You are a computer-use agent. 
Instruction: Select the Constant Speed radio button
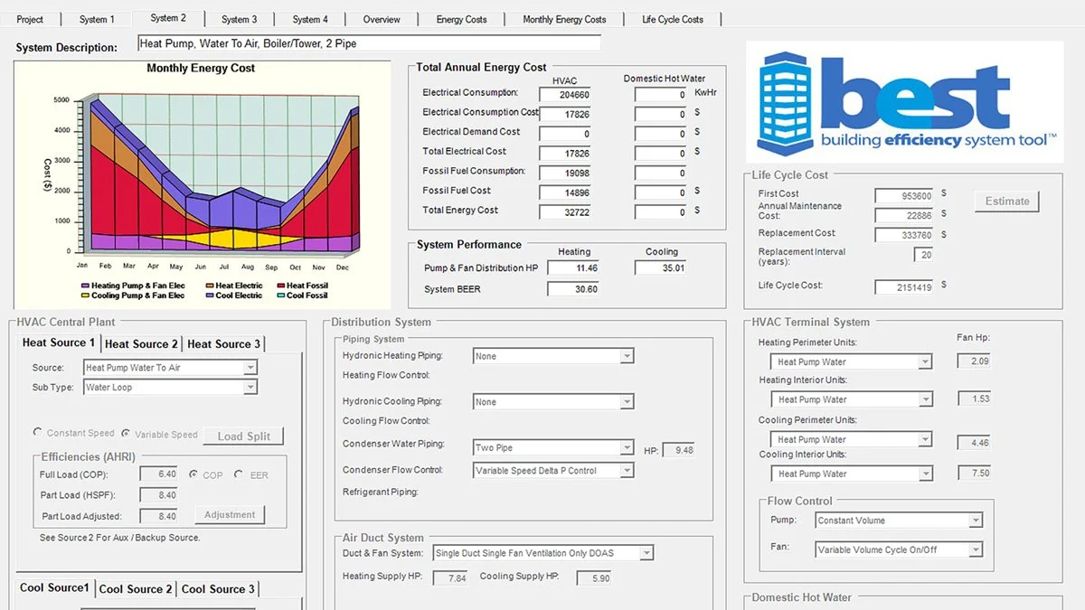(x=37, y=433)
